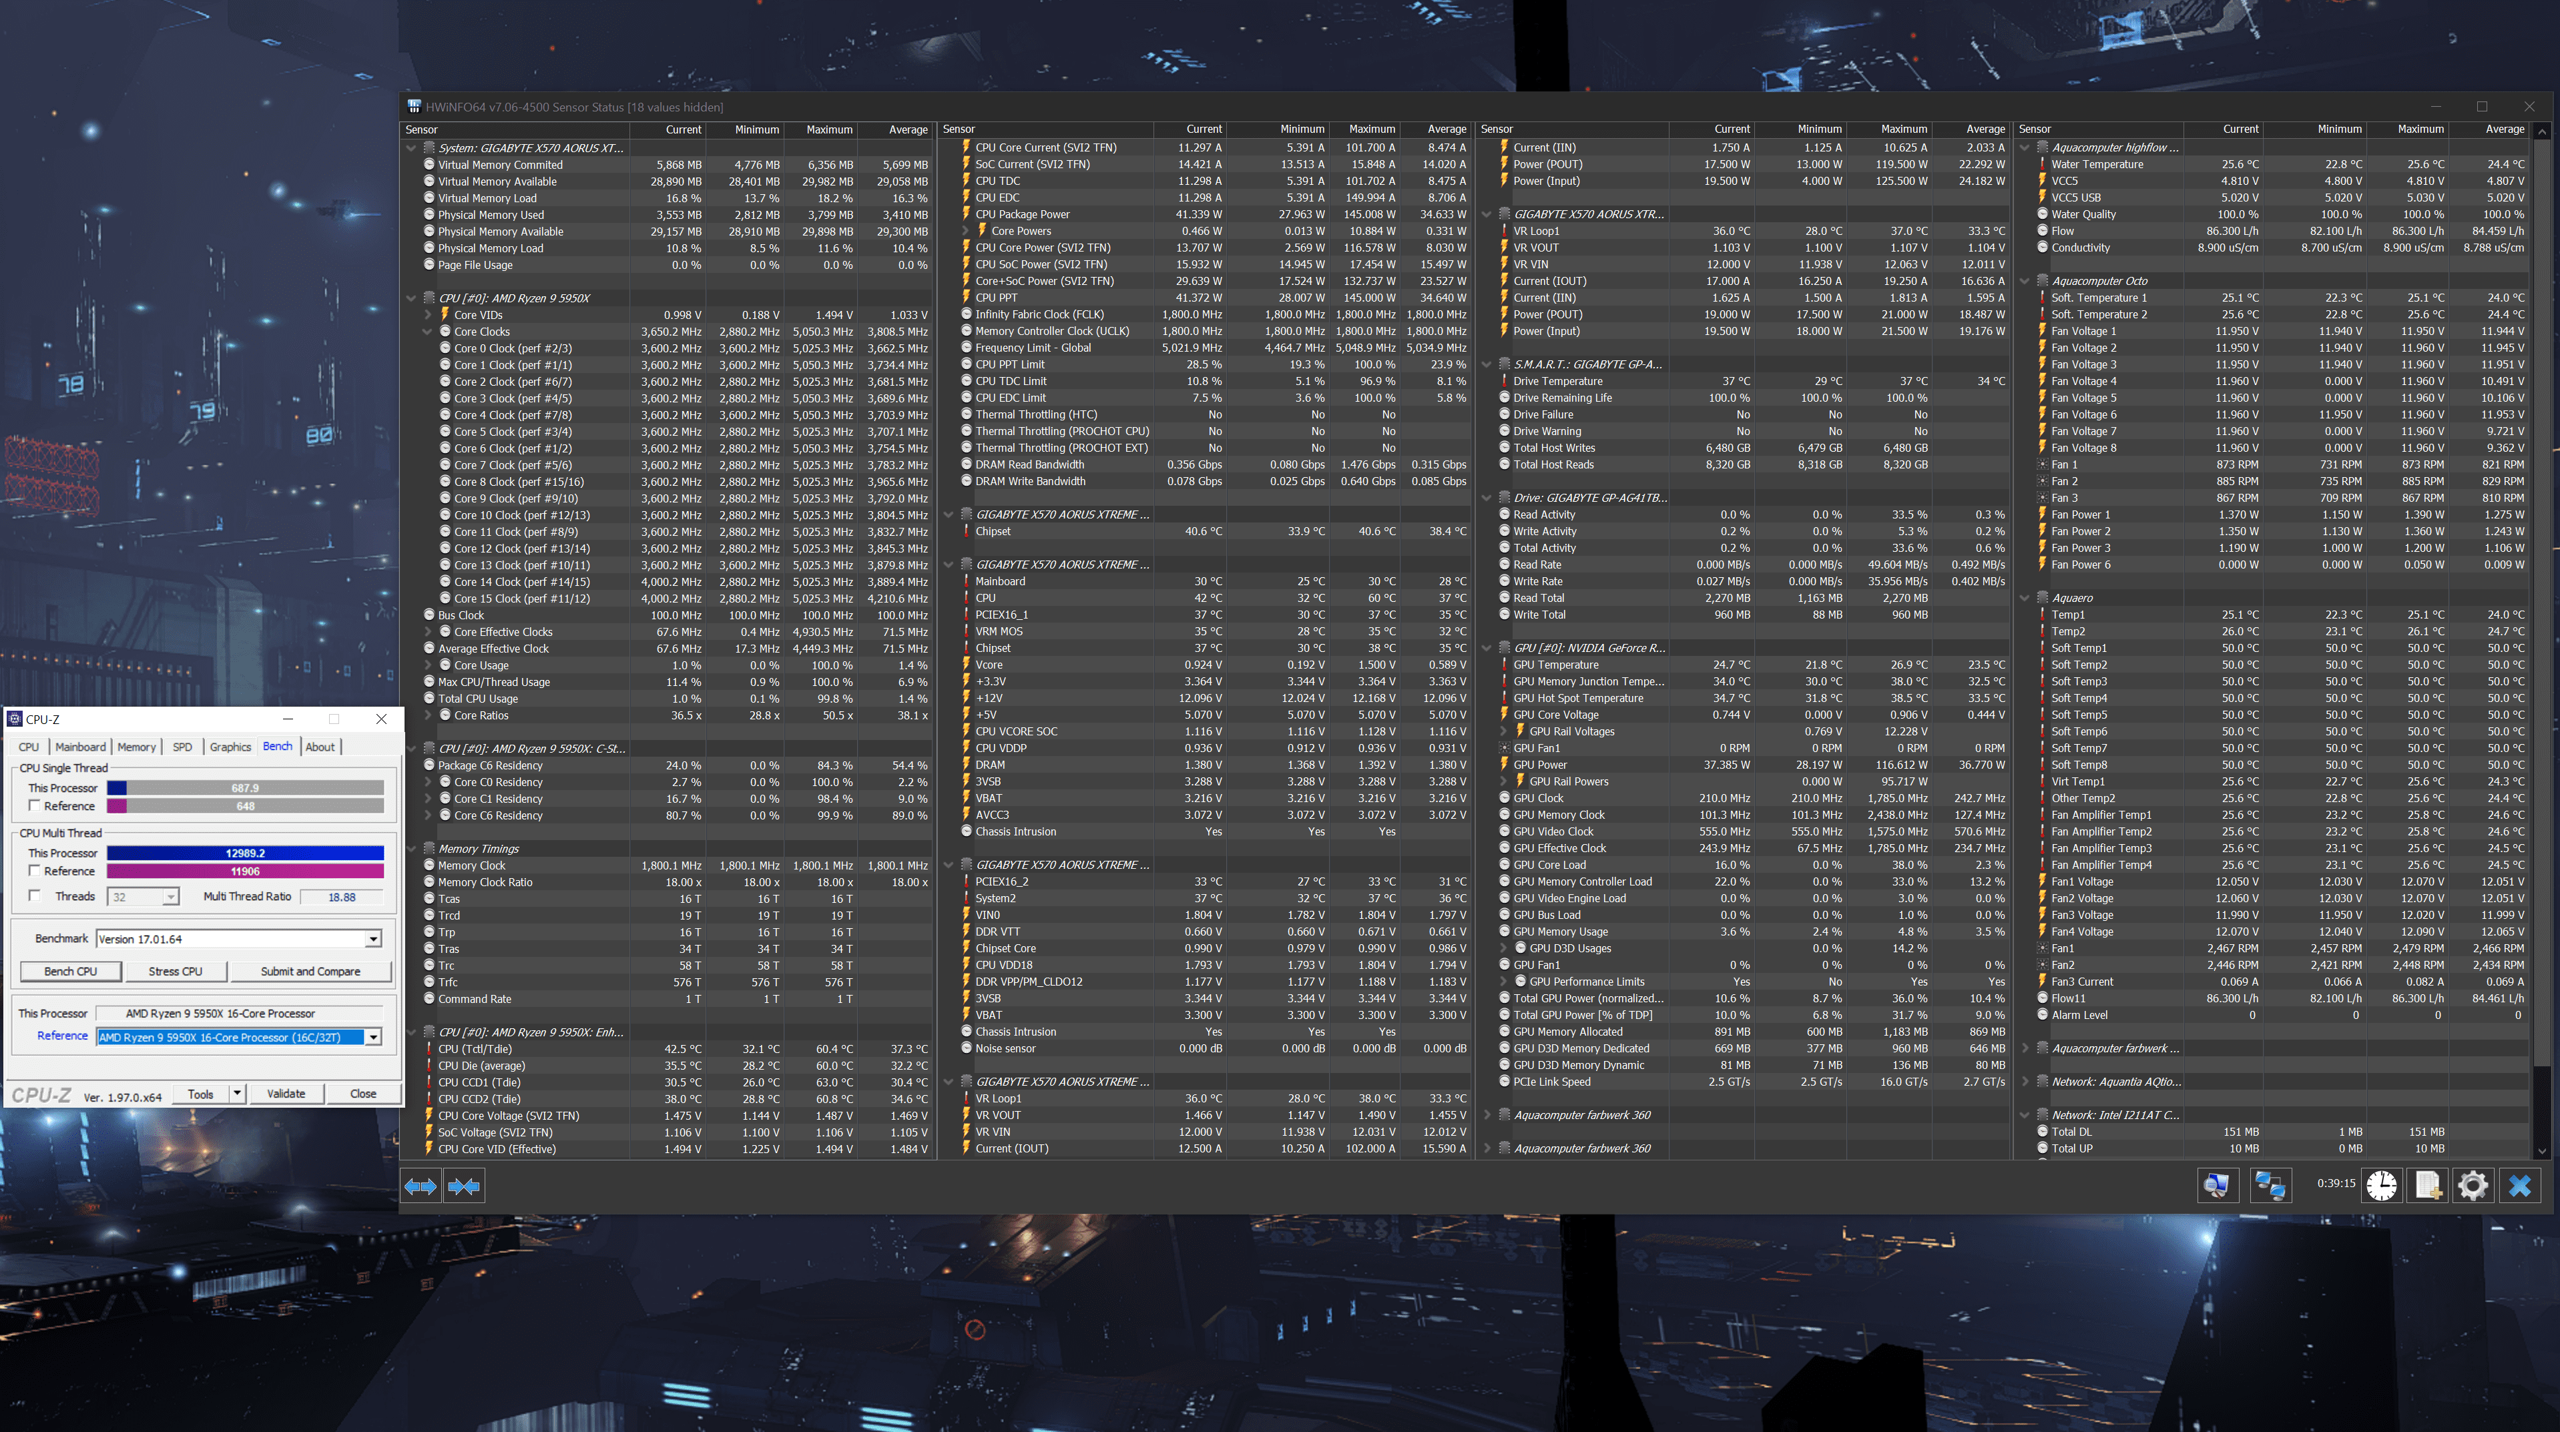
Task: Shrink the HWiNFO sensor window columns with the inward-arrows icon
Action: (x=464, y=1186)
